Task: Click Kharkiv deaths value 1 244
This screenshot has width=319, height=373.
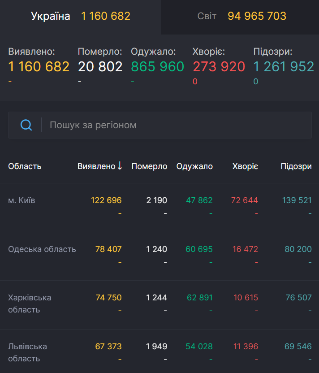Action: pyautogui.click(x=157, y=298)
